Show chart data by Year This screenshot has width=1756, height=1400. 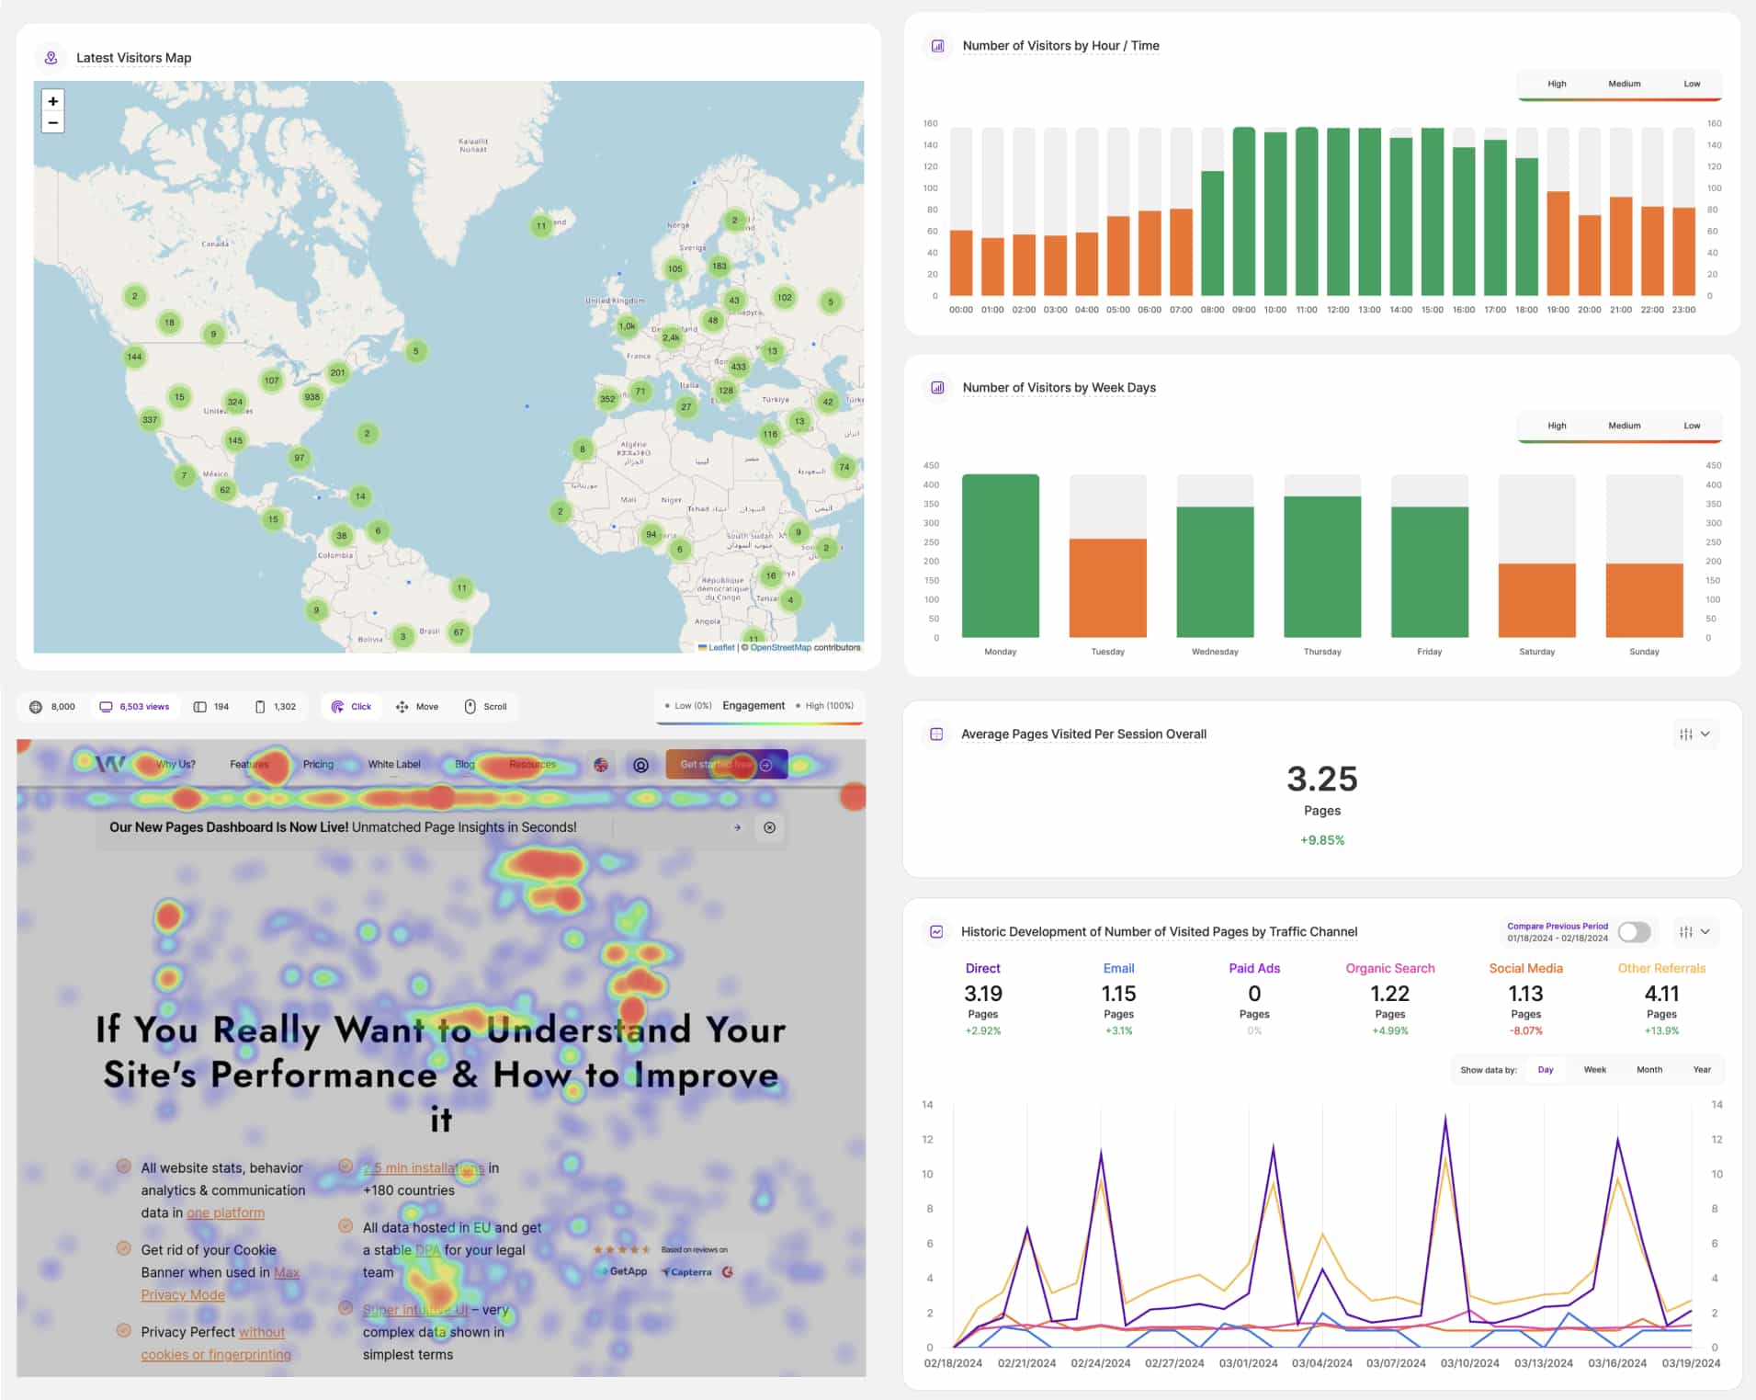coord(1701,1070)
